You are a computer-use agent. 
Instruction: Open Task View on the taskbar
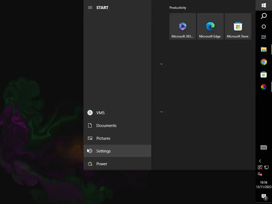(264, 37)
